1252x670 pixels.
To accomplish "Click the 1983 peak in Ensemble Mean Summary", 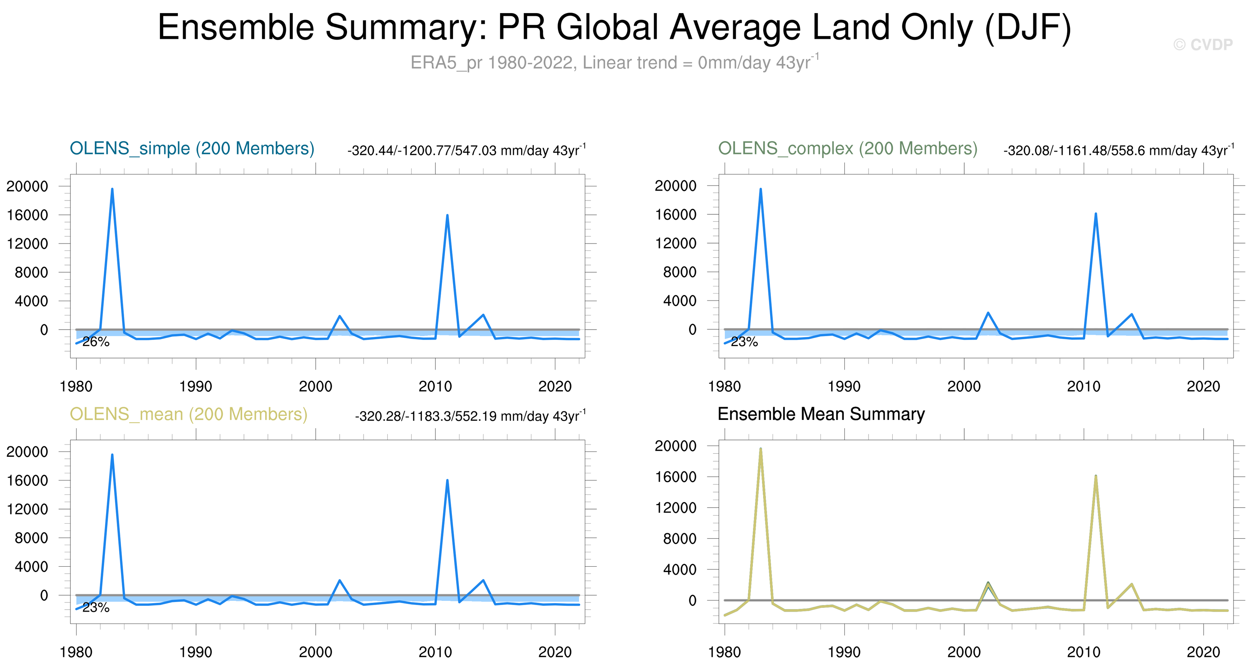I will point(760,449).
